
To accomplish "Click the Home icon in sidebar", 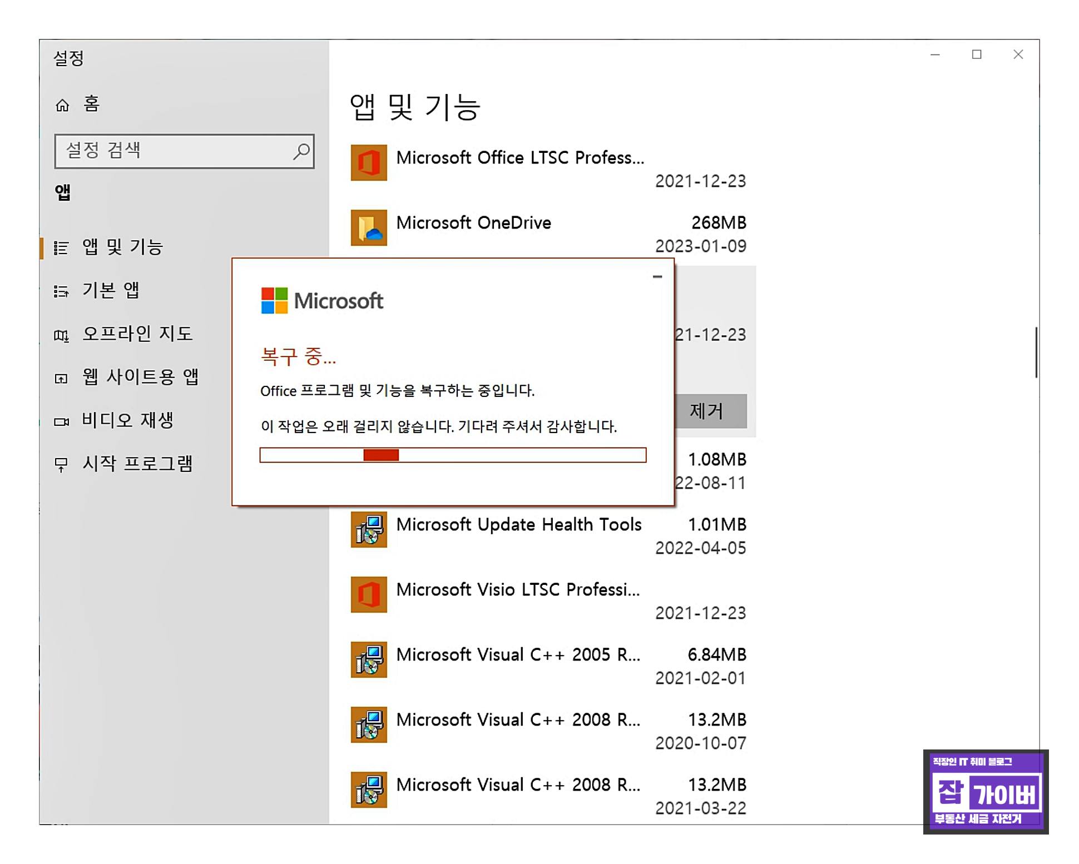I will tap(62, 105).
